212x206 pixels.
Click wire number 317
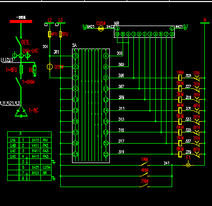pyautogui.click(x=121, y=141)
